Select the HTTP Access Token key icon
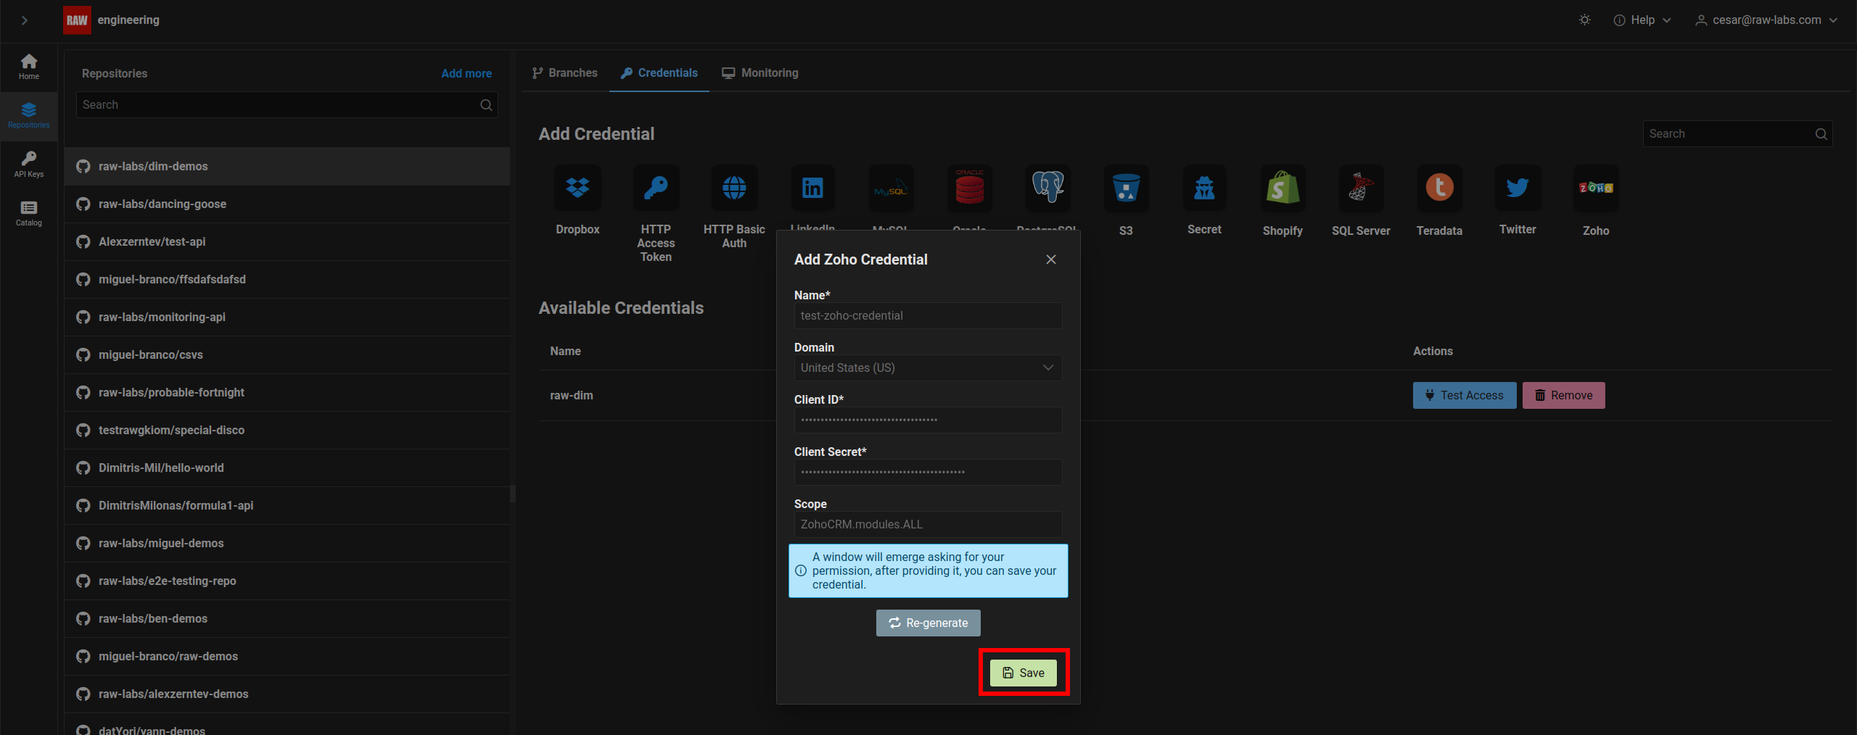The height and width of the screenshot is (735, 1857). (656, 188)
